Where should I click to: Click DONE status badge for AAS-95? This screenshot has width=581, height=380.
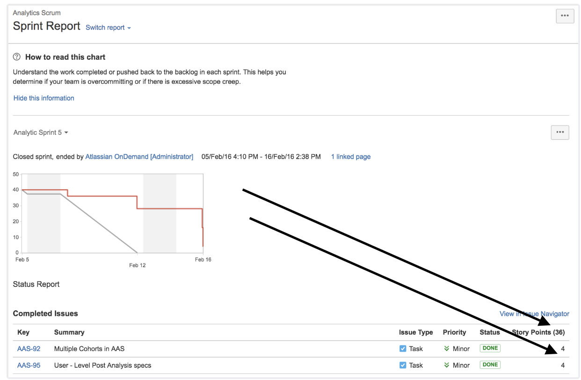coord(490,365)
